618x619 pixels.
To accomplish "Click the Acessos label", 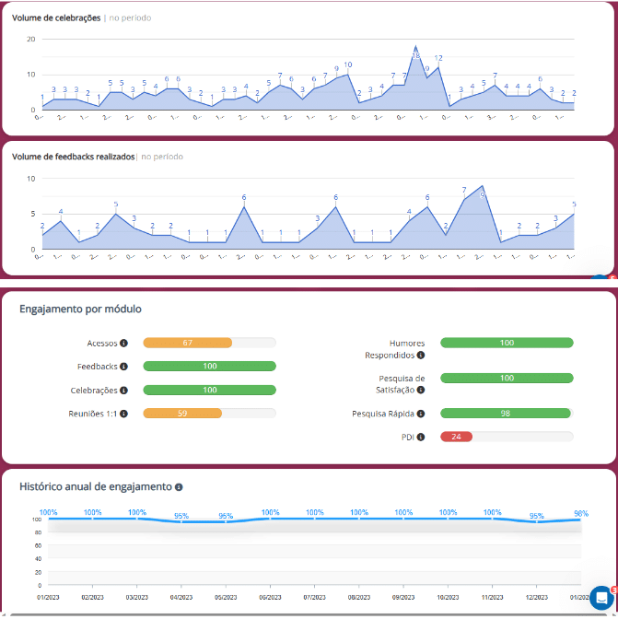I will pos(102,343).
